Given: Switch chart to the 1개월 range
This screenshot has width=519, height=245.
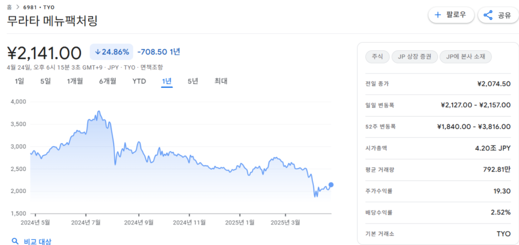Looking at the screenshot, I should tap(75, 81).
